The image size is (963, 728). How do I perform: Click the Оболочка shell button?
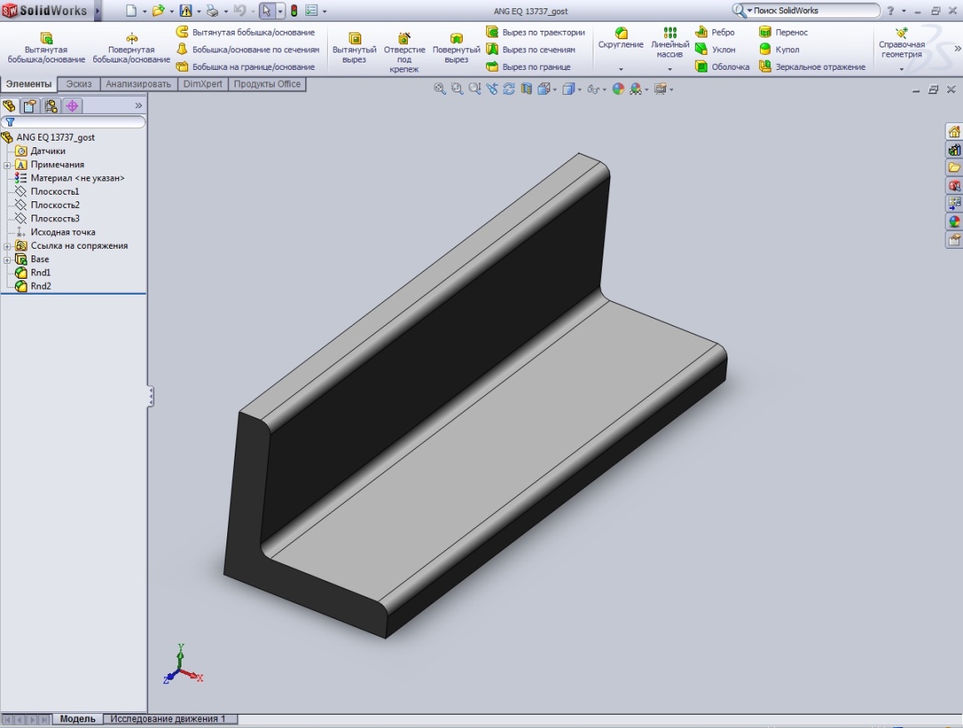pyautogui.click(x=722, y=67)
